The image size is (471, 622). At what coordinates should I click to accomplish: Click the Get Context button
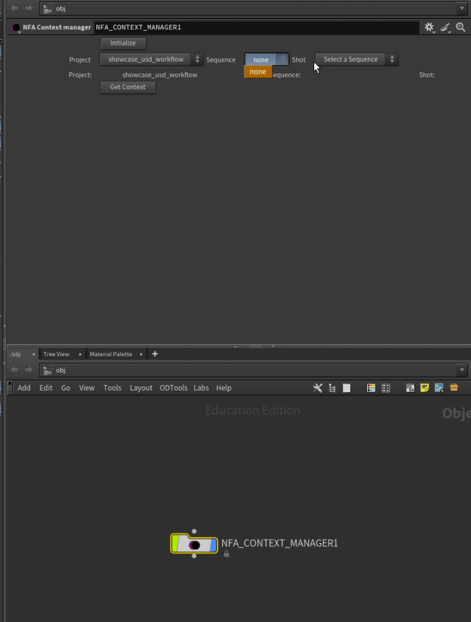(x=128, y=87)
